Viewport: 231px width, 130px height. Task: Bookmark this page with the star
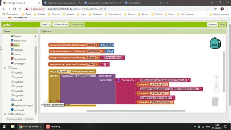[215, 9]
